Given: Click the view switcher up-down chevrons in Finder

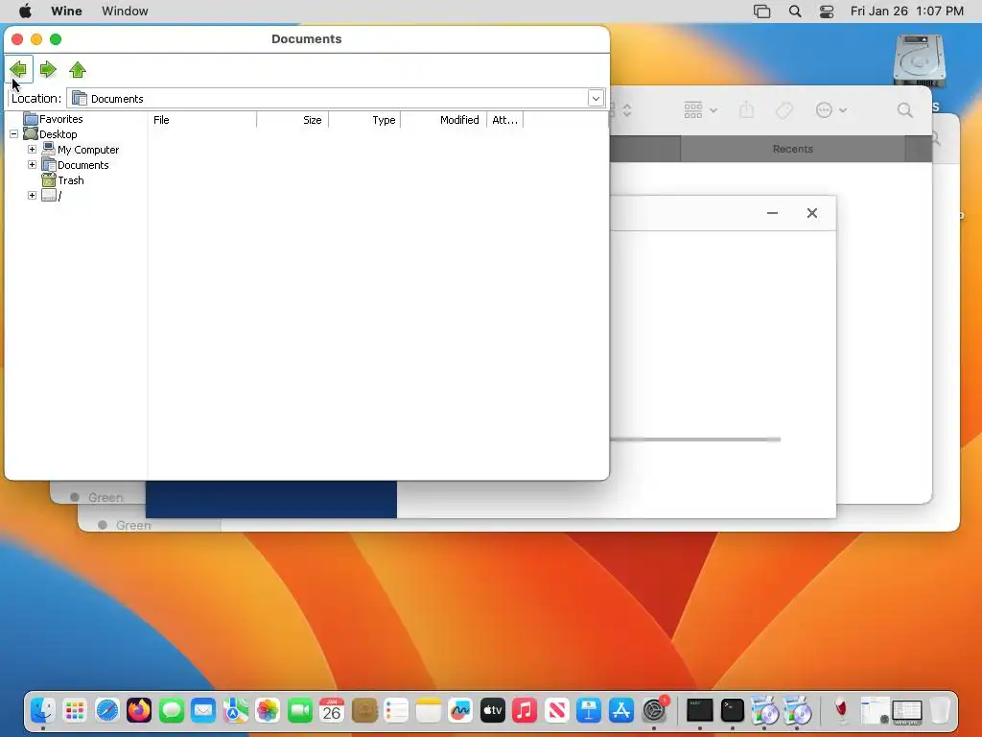Looking at the screenshot, I should 627,110.
